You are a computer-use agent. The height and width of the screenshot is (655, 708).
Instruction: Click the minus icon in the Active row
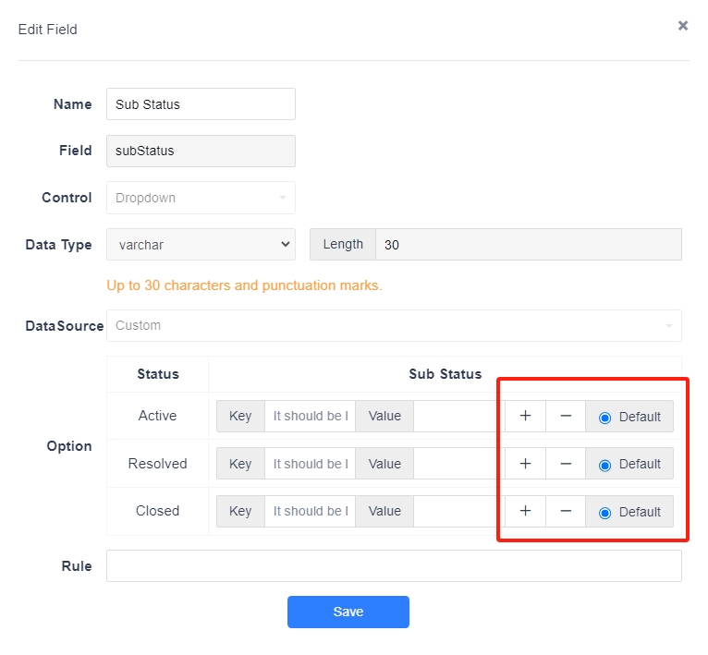pos(566,416)
